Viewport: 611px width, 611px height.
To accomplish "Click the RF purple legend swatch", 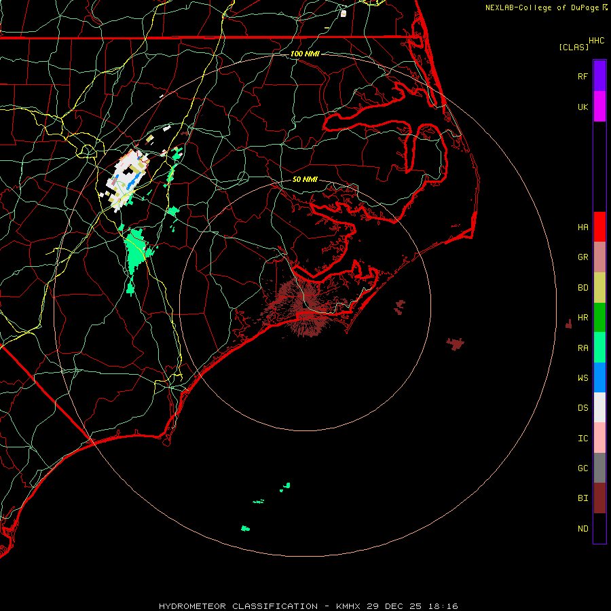I will pyautogui.click(x=599, y=76).
